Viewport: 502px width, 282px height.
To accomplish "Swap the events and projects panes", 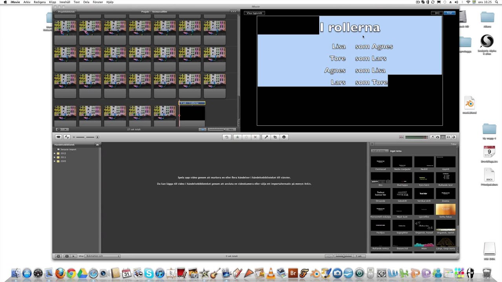I will tap(67, 137).
